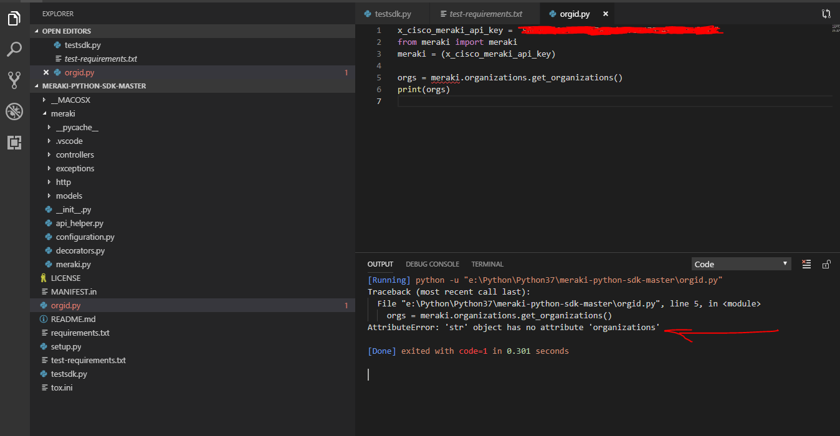Clear the output panel
Image resolution: width=840 pixels, height=436 pixels.
806,264
